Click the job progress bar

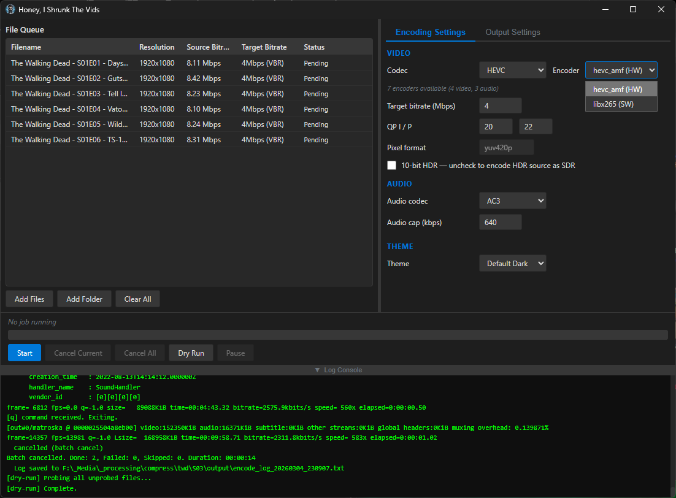pos(337,335)
